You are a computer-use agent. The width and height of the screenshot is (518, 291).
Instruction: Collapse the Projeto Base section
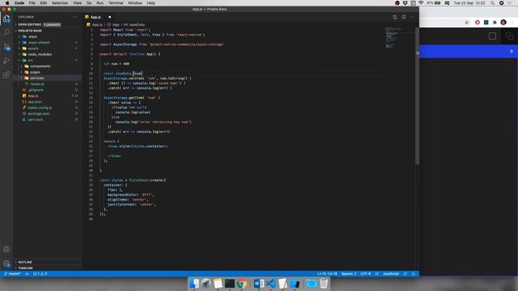(x=30, y=31)
